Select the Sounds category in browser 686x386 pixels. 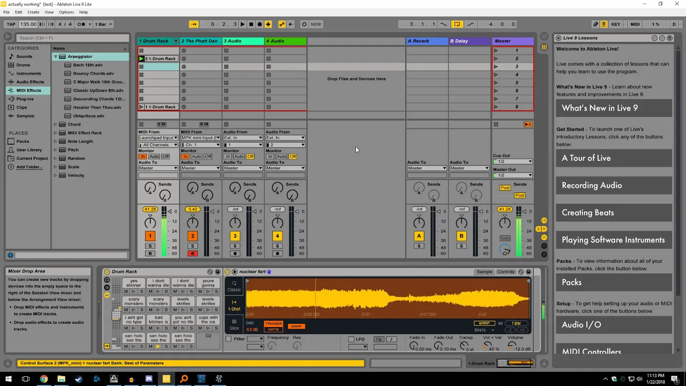(24, 56)
